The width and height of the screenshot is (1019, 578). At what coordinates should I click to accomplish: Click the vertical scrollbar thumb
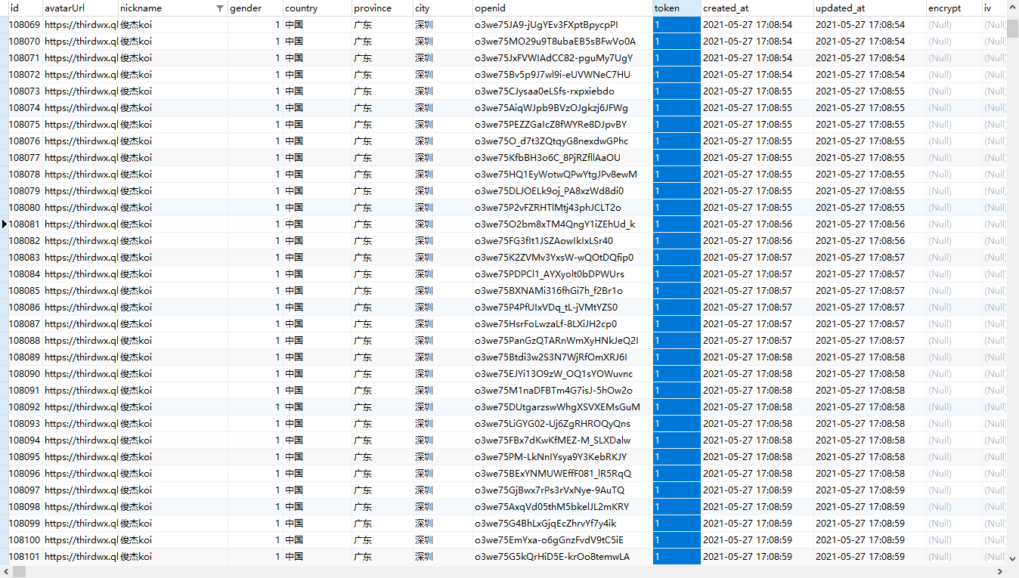(1012, 28)
